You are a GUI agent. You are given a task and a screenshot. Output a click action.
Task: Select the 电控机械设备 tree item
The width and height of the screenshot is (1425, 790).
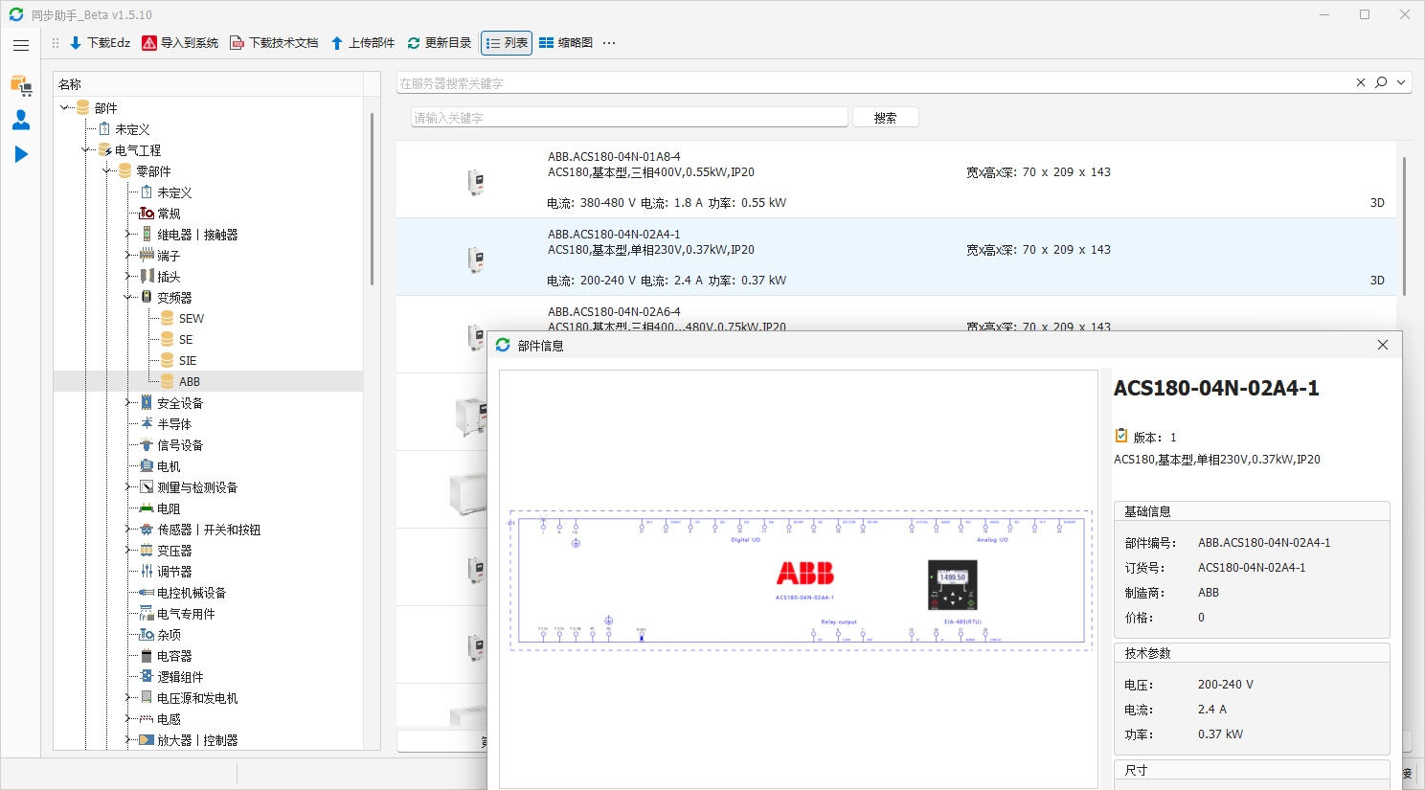192,593
